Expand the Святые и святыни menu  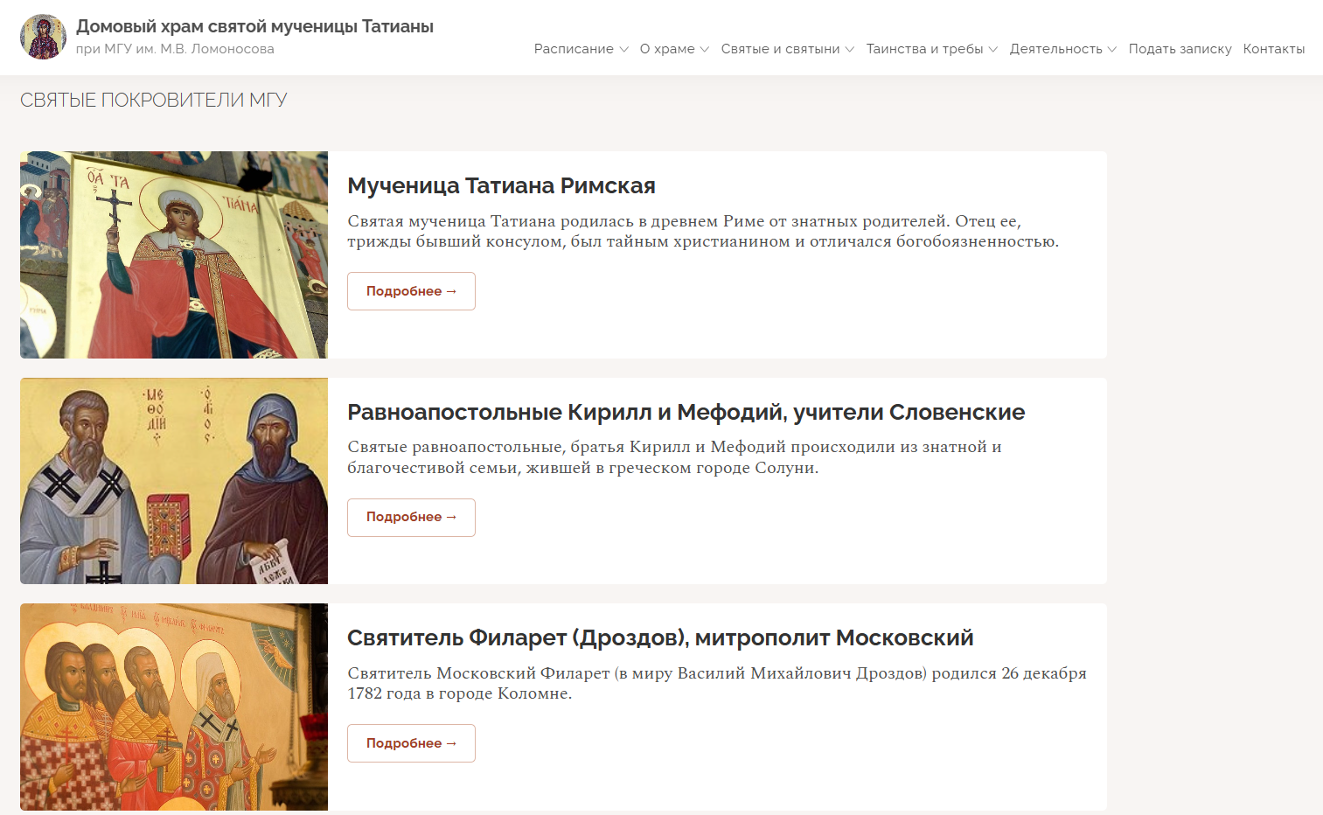tap(788, 49)
